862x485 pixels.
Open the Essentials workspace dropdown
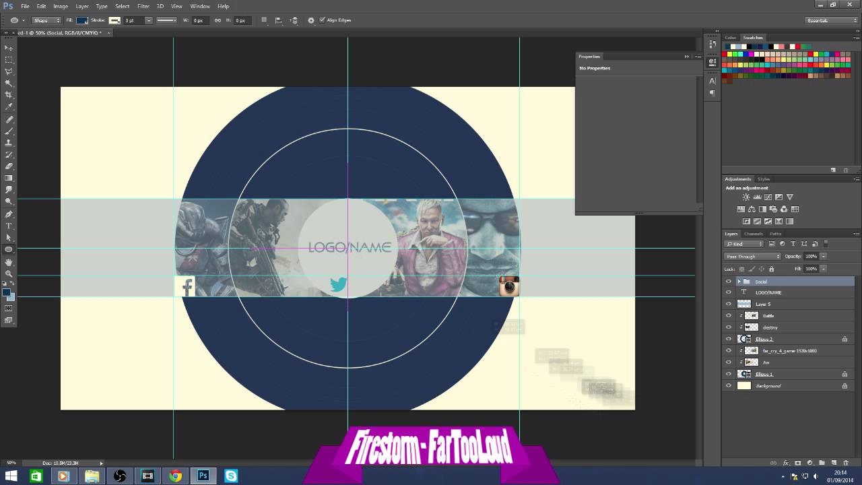point(832,20)
